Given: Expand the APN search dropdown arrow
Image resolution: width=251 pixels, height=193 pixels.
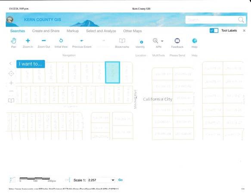Looking at the screenshot, I should click(x=162, y=41).
